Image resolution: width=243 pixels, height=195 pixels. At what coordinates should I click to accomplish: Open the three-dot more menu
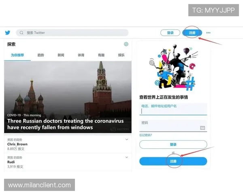[208, 32]
